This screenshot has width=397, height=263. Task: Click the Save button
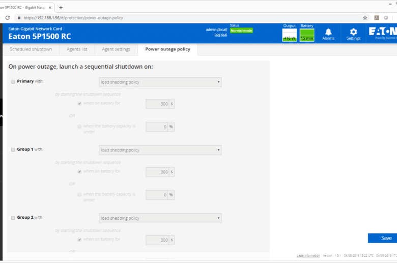(x=382, y=238)
